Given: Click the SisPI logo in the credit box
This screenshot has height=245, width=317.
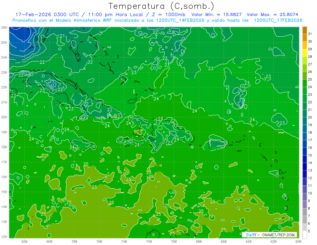Looking at the screenshot, I should (x=251, y=235).
